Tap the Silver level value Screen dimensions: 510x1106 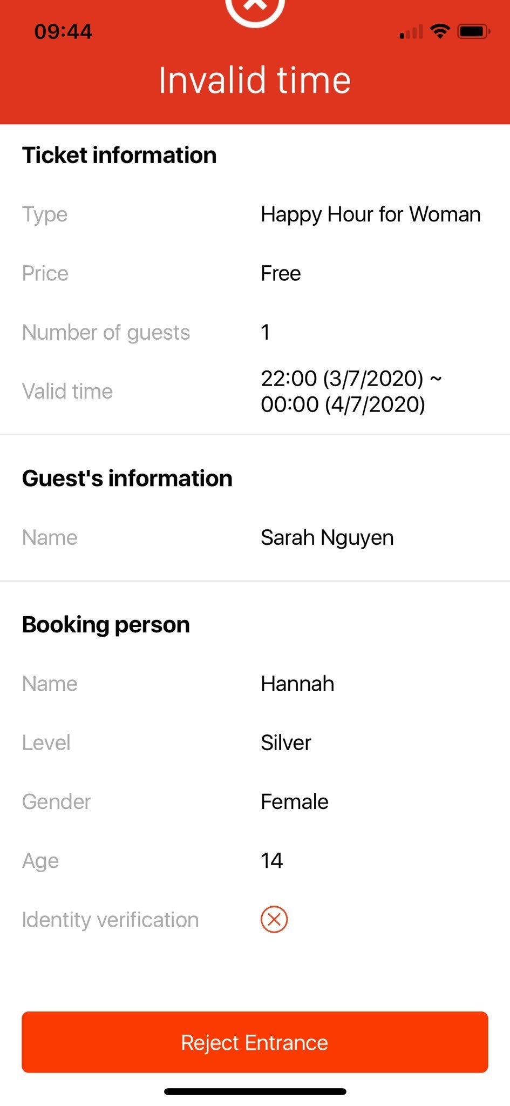pos(286,743)
